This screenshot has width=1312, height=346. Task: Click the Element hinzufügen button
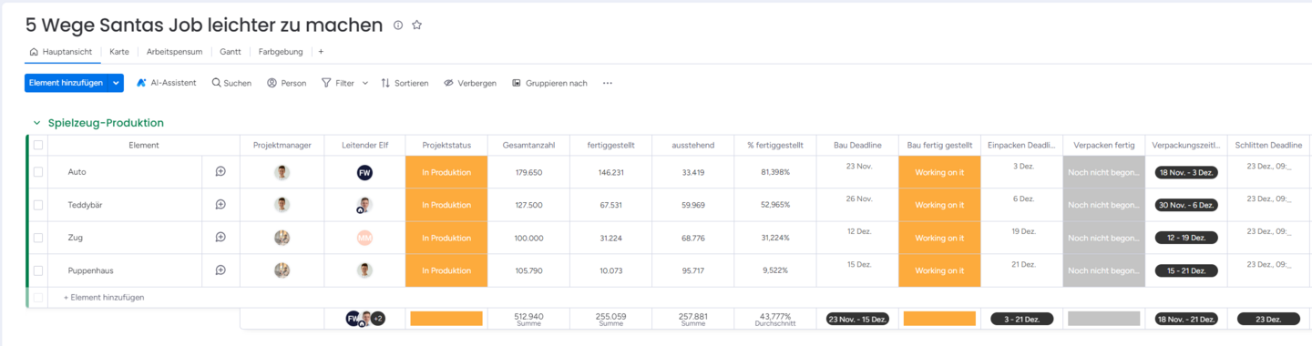(x=66, y=83)
